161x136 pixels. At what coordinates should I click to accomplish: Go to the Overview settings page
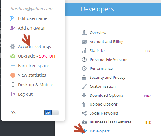tap(98, 33)
